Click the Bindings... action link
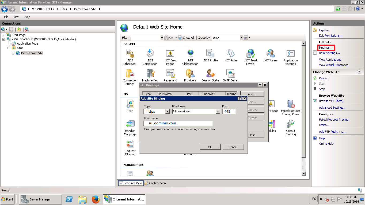This screenshot has height=205, width=365. point(326,48)
